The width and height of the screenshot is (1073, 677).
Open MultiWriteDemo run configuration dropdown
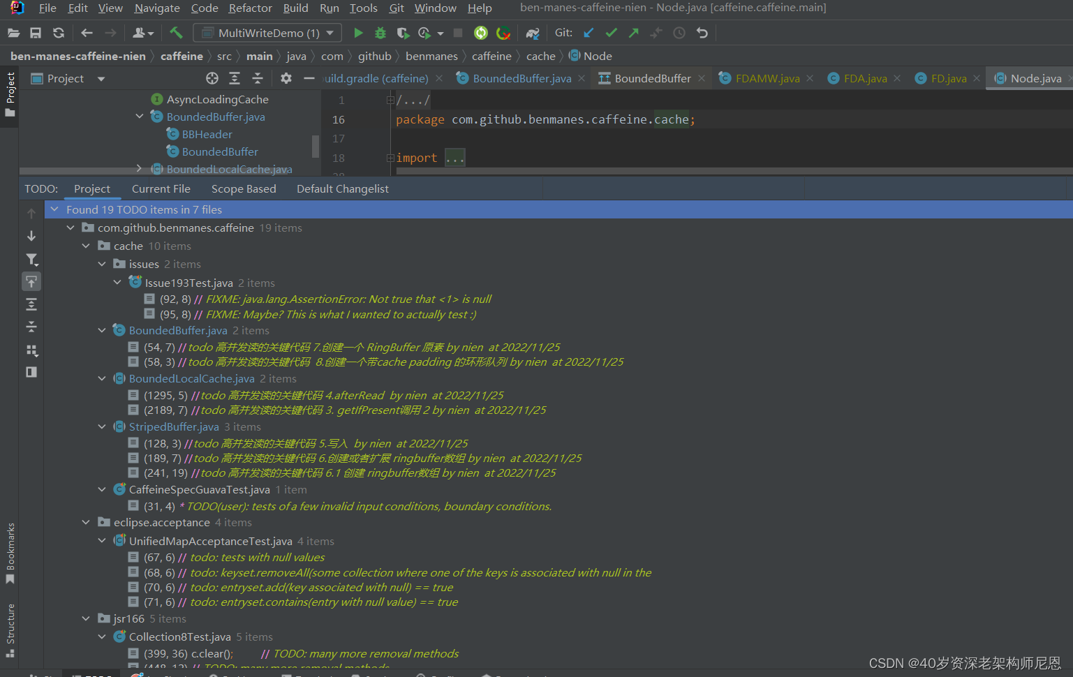pyautogui.click(x=268, y=33)
